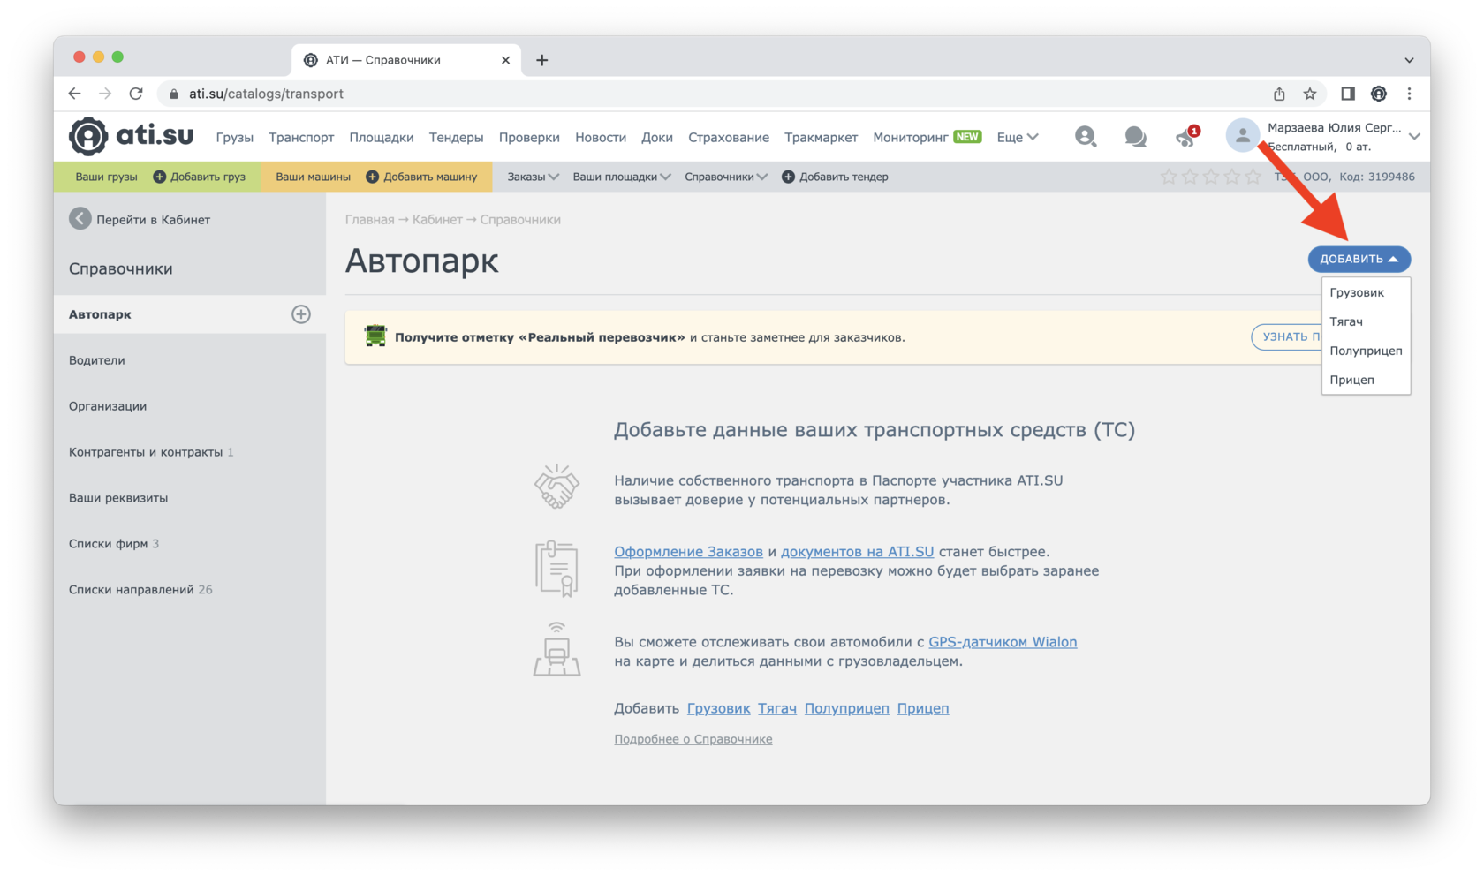
Task: Open the Проверки navigation item
Action: (x=529, y=137)
